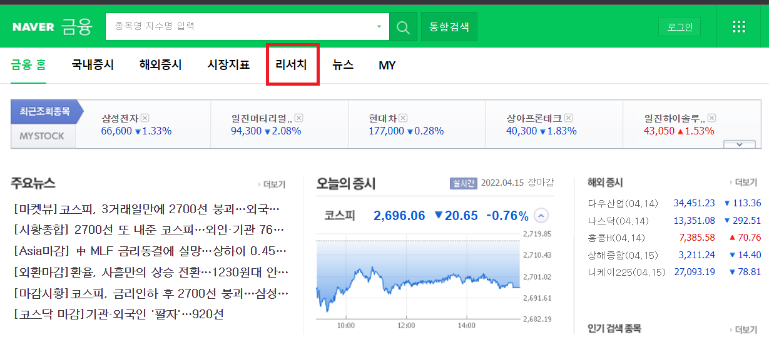
Task: Open the [외환마감] 환율 news headline
Action: (151, 272)
